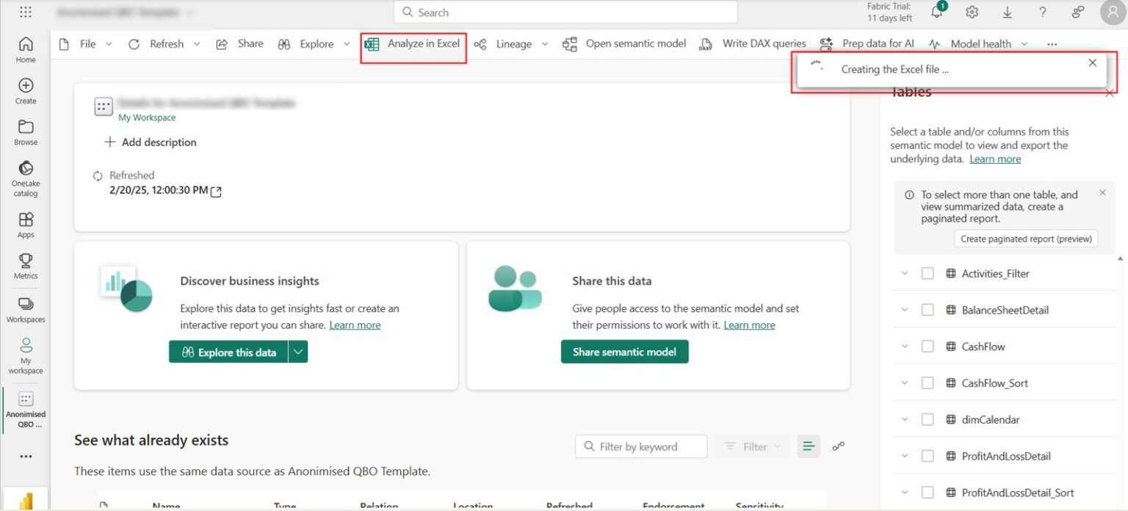Screen dimensions: 1128x511
Task: Check the Activities_Filter table checkbox
Action: coord(928,273)
